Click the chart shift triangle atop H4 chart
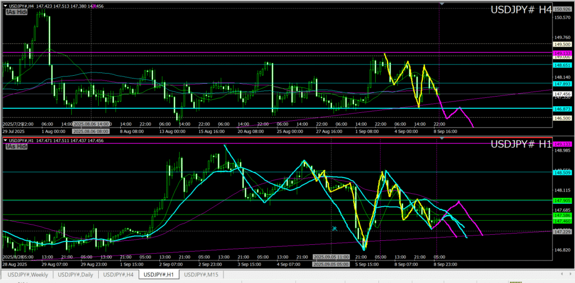 442,3
